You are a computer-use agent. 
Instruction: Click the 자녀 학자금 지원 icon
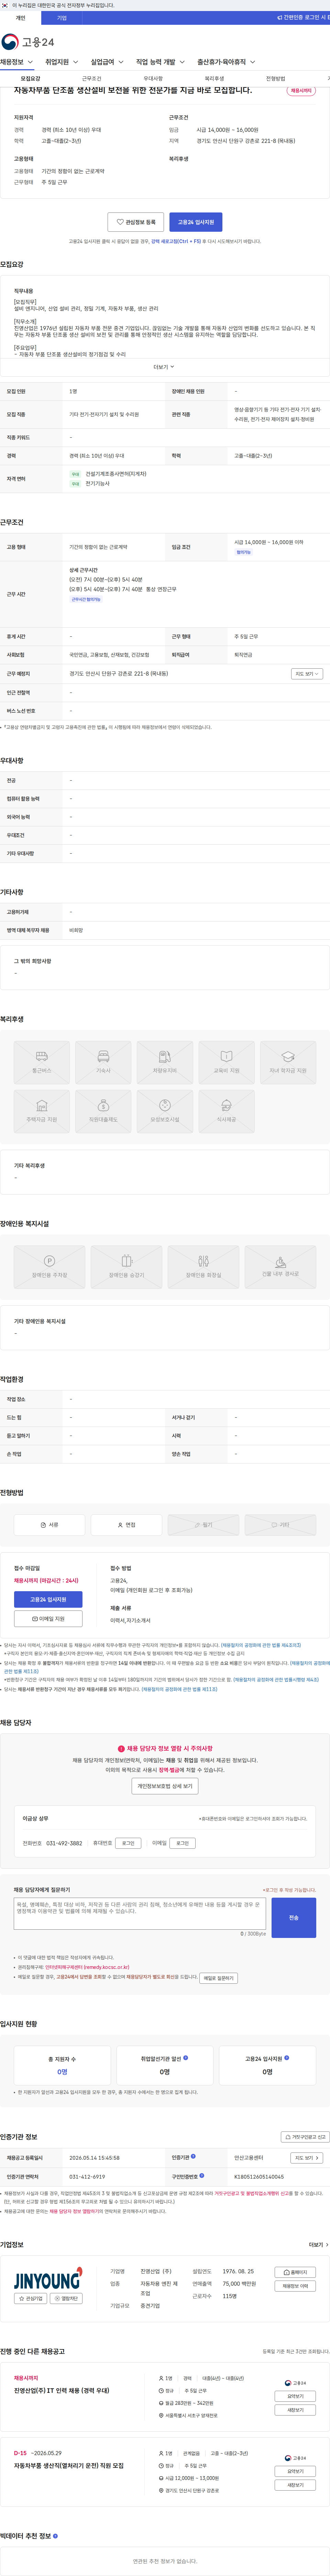pos(288,1062)
